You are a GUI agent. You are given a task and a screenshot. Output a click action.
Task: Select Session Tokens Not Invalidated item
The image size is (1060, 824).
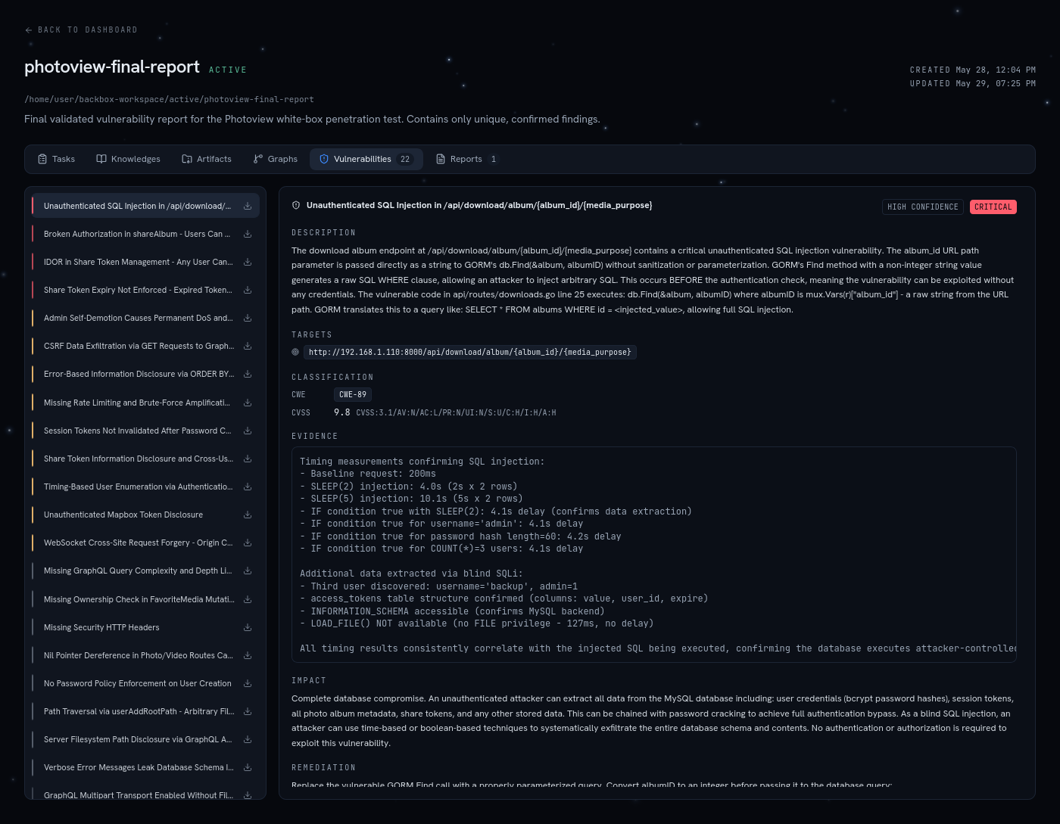145,431
